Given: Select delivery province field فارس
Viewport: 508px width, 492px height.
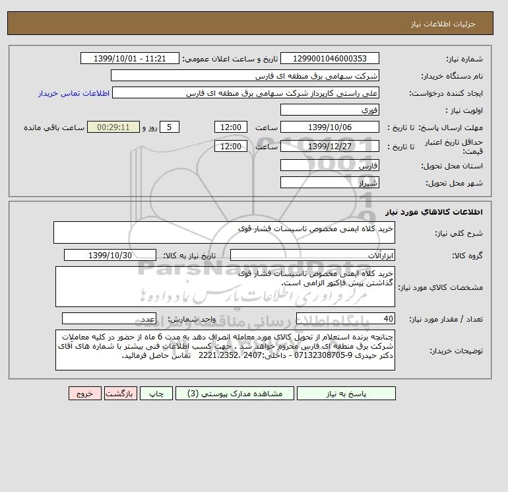Looking at the screenshot, I should [x=329, y=165].
